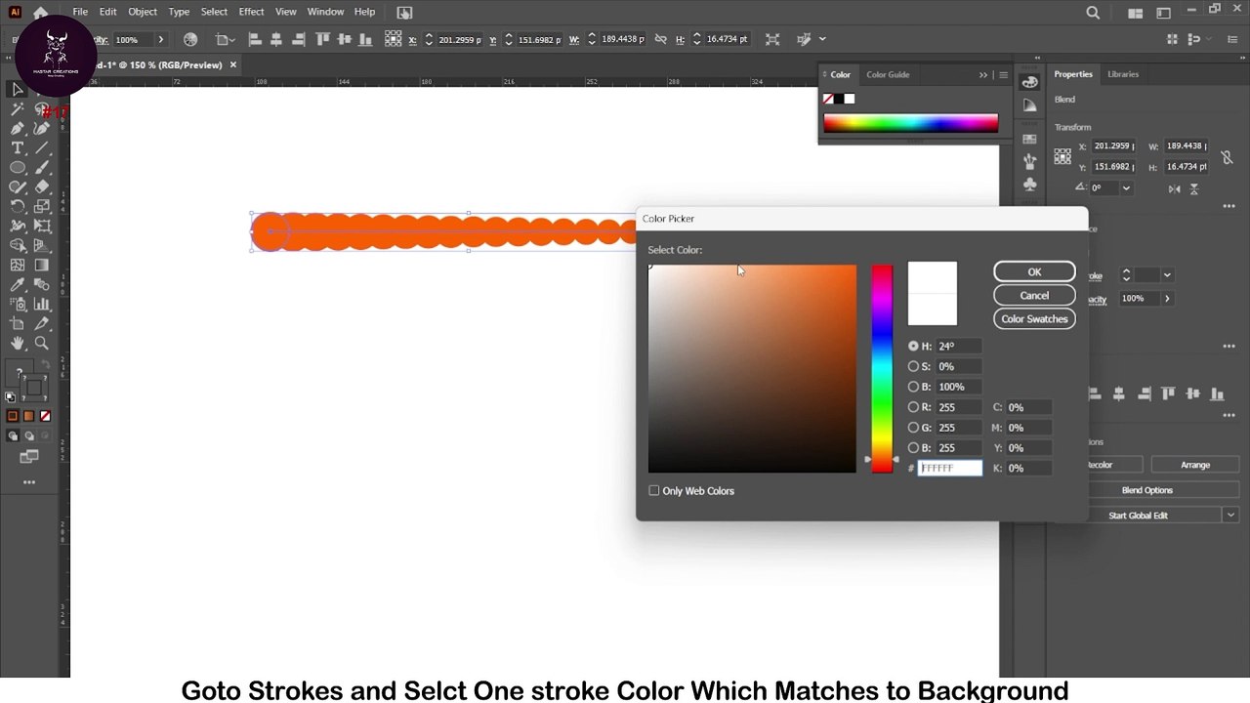Viewport: 1250px width, 703px height.
Task: Open the Color panel flyout menu
Action: [x=1003, y=74]
